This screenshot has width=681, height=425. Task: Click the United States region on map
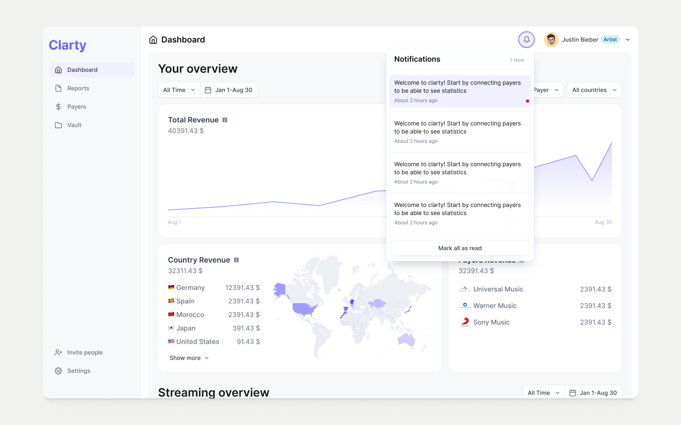tap(305, 309)
